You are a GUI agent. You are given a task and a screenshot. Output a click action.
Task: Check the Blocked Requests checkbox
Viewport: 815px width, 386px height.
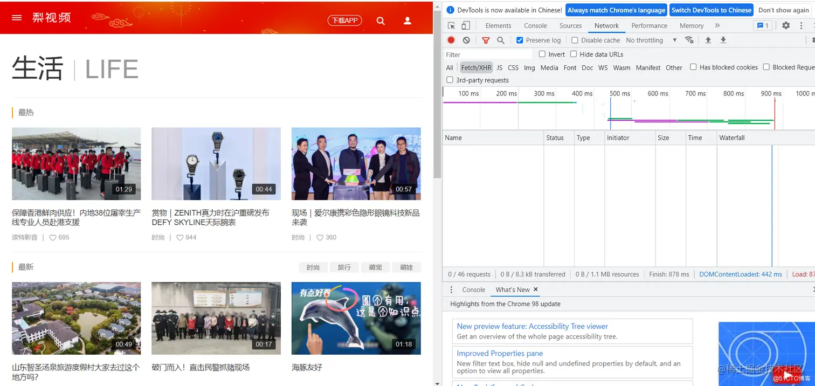pyautogui.click(x=766, y=67)
